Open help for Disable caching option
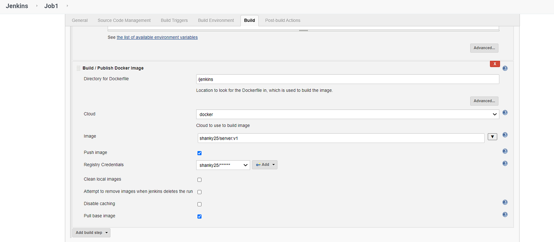 [505, 202]
